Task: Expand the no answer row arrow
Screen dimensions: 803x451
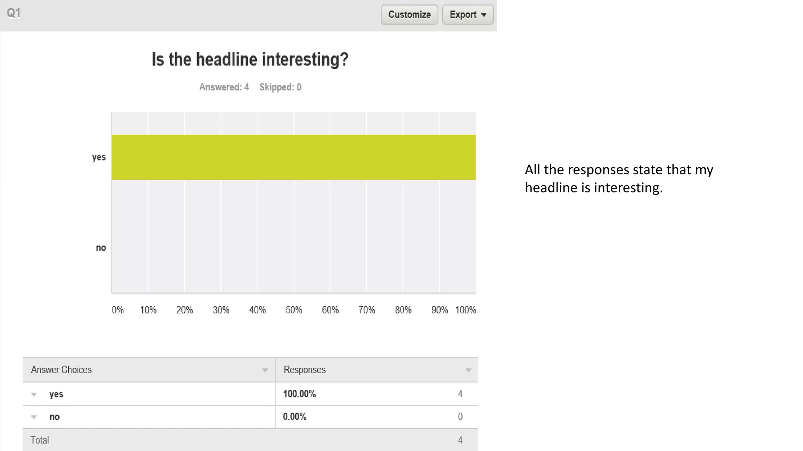Action: 34,417
